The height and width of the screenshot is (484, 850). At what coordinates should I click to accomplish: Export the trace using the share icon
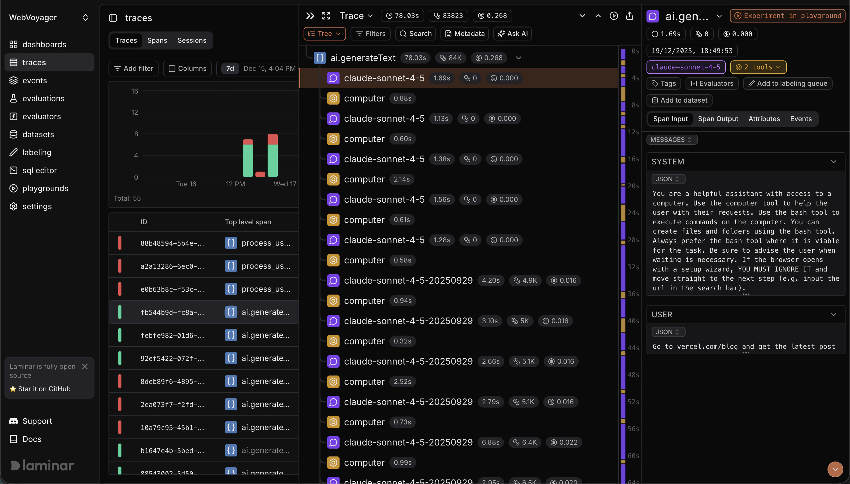(630, 16)
